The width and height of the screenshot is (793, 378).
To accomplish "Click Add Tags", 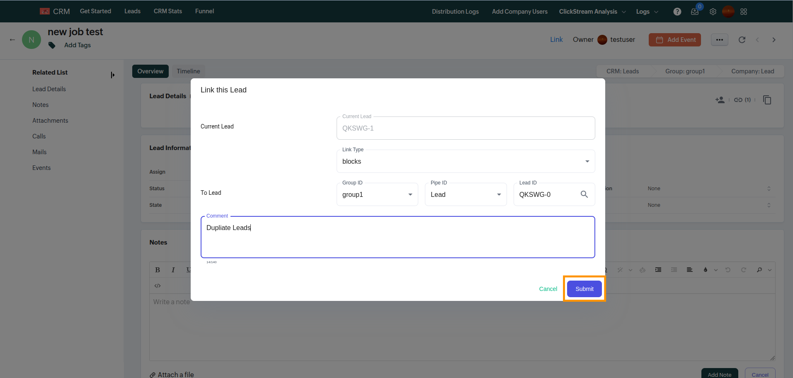I will [x=78, y=45].
